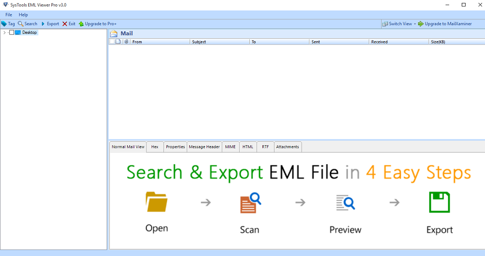This screenshot has height=256, width=485.
Task: Sort mail list by From column
Action: click(160, 42)
